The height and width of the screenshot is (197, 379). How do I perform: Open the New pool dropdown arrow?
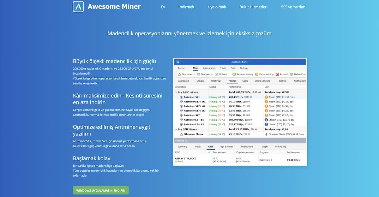[212, 75]
